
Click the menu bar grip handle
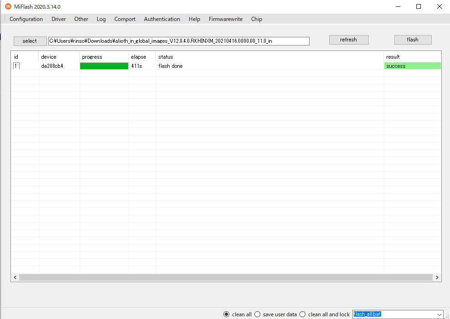(5, 19)
